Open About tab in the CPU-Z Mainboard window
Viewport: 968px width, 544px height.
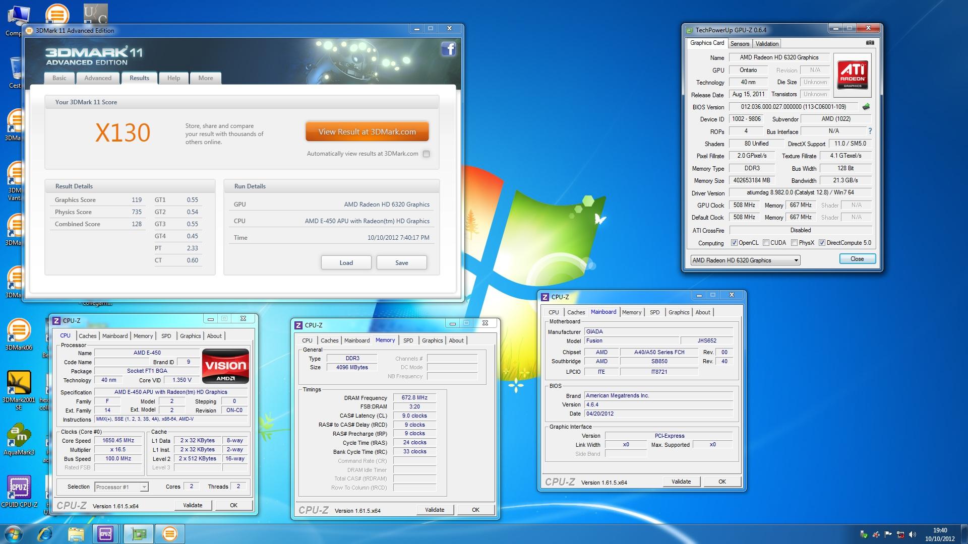coord(703,312)
